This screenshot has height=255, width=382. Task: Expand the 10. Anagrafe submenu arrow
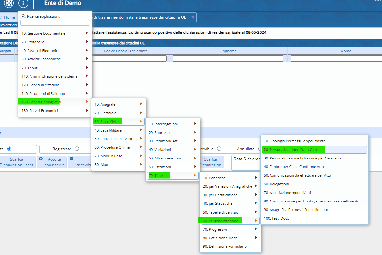click(x=141, y=104)
